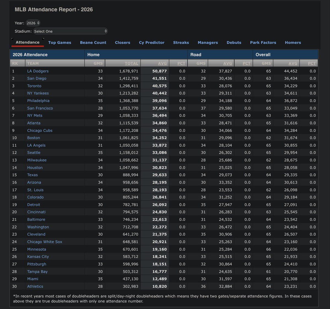Sort by Road PCT column header
Screen dimensions: 330x309
246,63
